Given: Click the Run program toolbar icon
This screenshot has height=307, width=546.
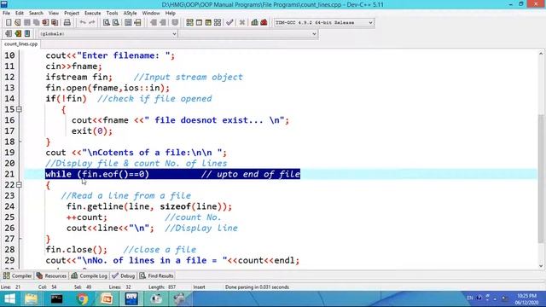Looking at the screenshot, I should click(199, 23).
